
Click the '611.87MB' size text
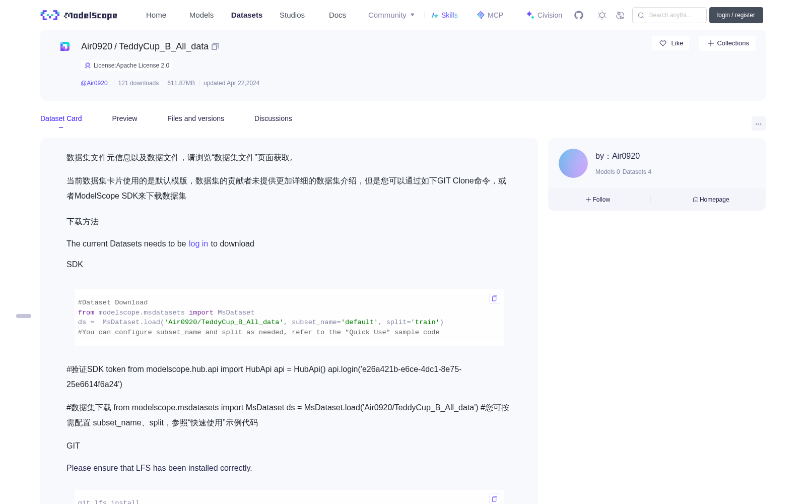click(181, 83)
